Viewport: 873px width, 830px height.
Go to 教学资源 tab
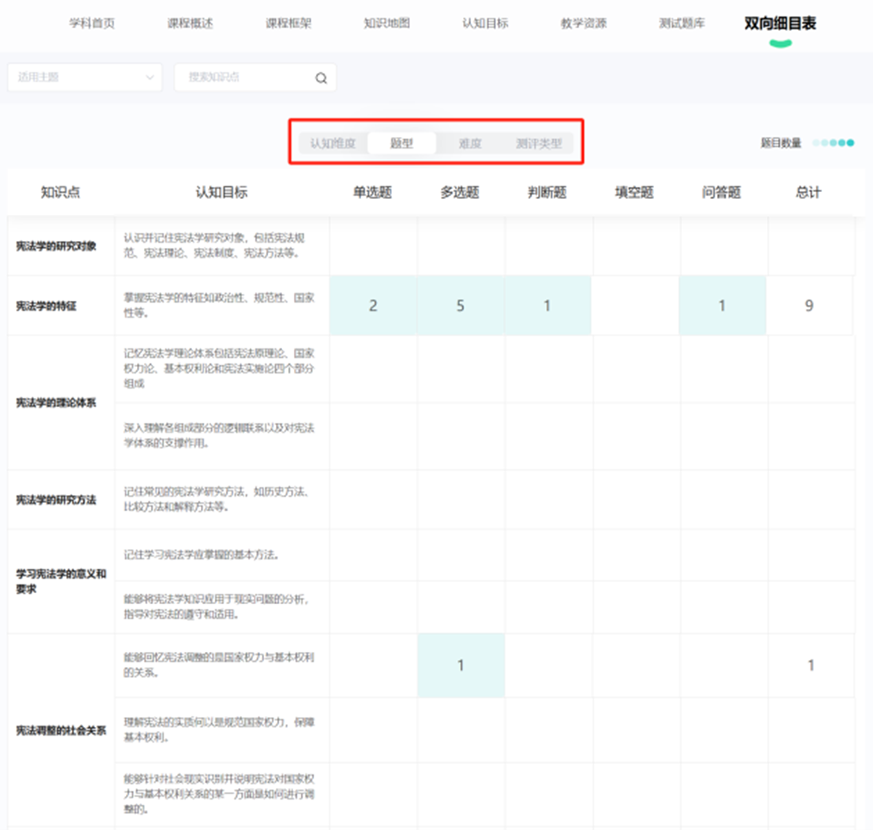tap(583, 23)
